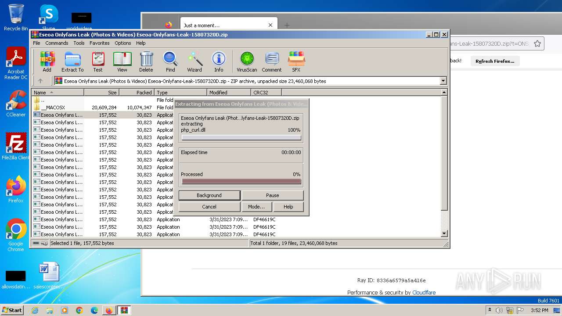Open the salesconten Word document icon

(49, 276)
